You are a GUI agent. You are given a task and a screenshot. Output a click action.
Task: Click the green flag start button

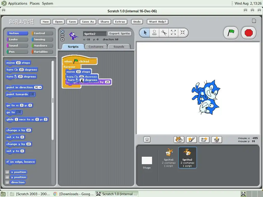(x=231, y=33)
